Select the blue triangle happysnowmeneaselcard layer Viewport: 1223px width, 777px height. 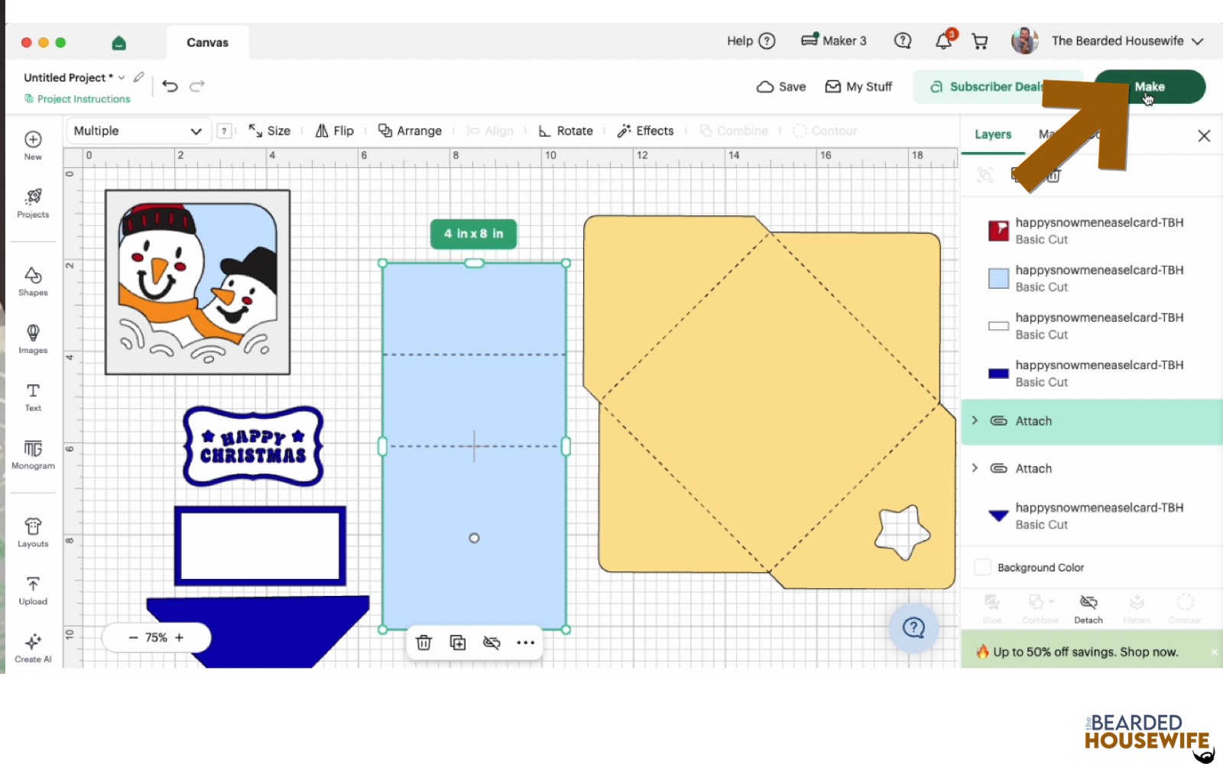point(1092,516)
